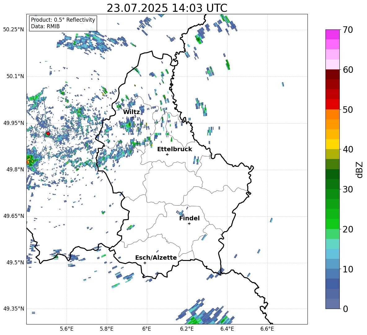Click the 50.1°N latitude label
Screen dimensions: 367x335
coord(15,76)
